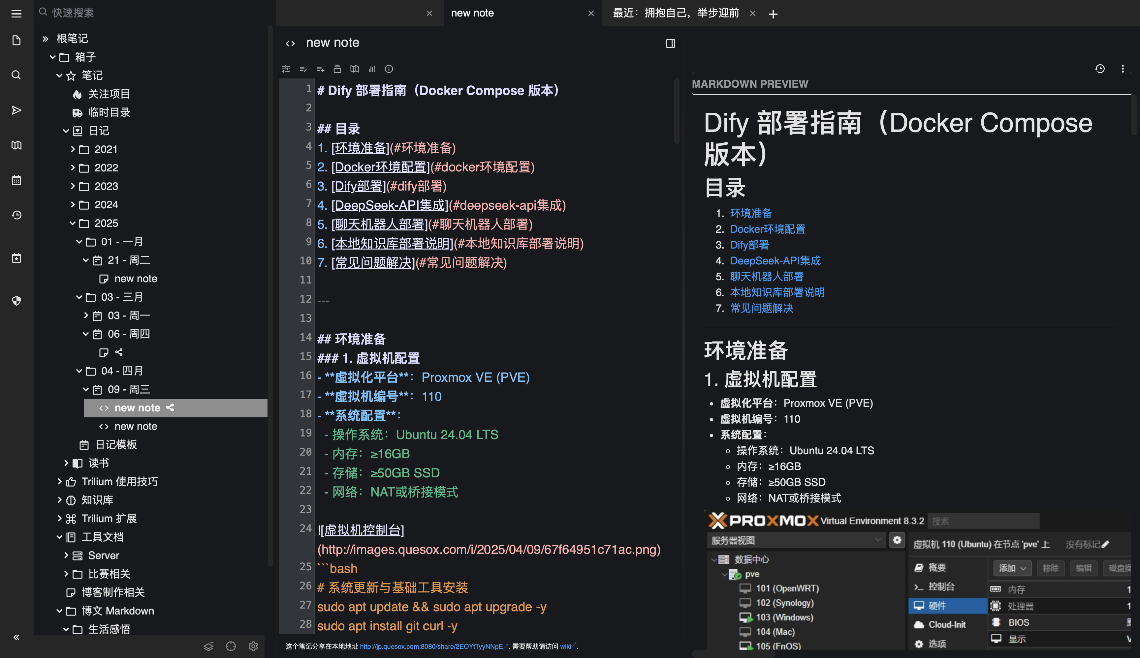
Task: Click the shared icon on highlighted new note
Action: click(x=170, y=408)
